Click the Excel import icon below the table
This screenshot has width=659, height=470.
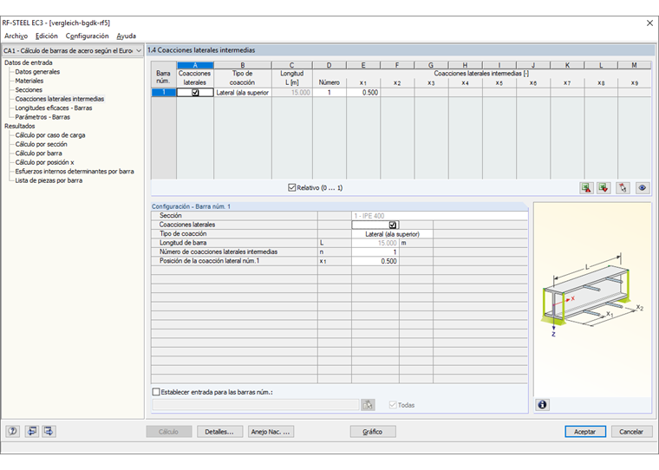tap(604, 188)
